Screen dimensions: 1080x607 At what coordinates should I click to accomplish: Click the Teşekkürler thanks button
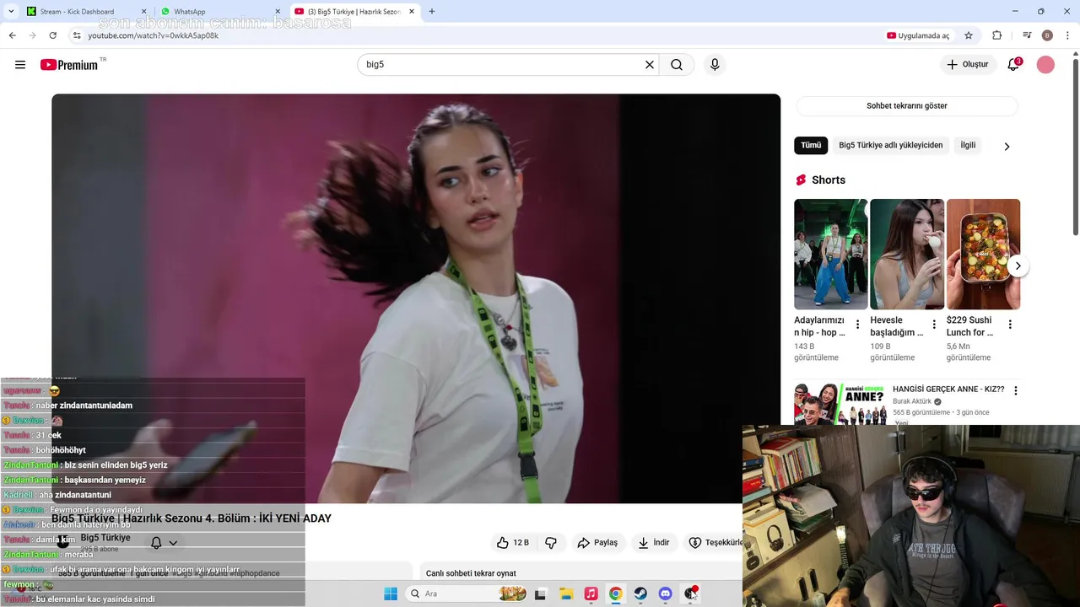(x=714, y=542)
